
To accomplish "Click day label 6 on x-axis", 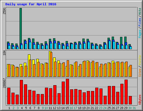I will [30, 108].
